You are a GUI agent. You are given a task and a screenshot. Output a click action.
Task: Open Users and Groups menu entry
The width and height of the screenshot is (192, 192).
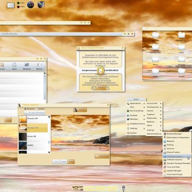coord(177,174)
